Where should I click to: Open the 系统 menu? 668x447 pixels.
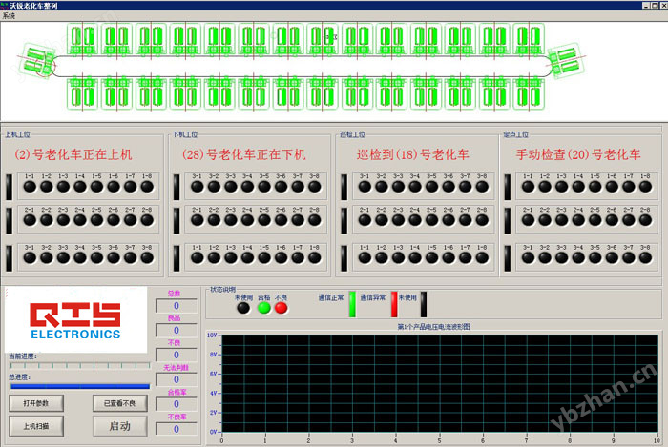[x=10, y=16]
